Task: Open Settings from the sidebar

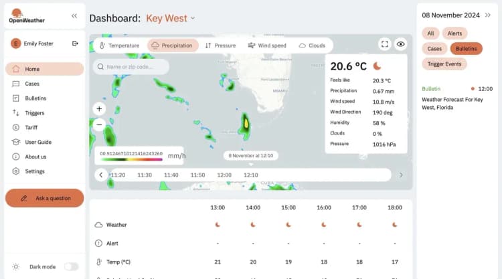Action: pos(35,171)
